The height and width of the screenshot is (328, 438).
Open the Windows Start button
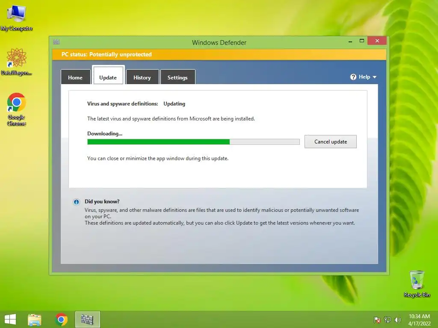coord(10,319)
